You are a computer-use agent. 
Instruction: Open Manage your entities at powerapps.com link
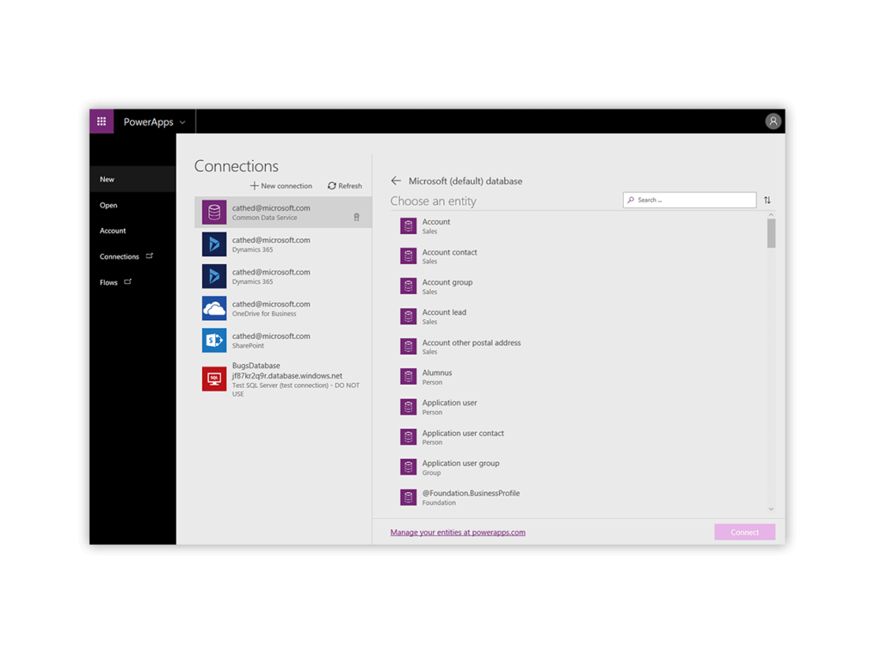[458, 533]
